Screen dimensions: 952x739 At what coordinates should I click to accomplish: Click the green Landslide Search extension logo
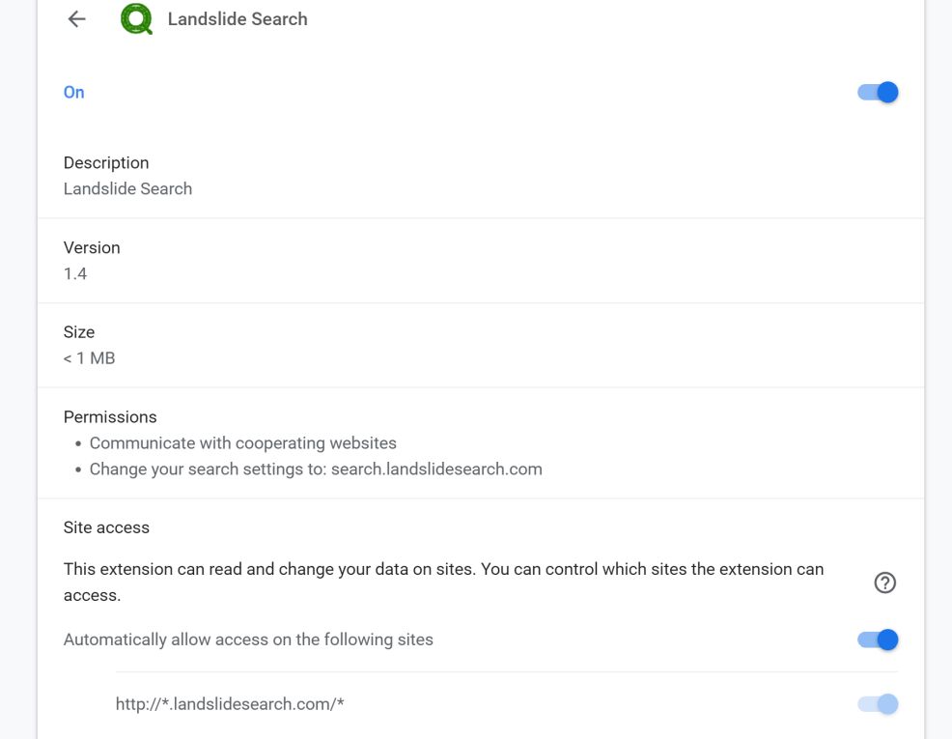(136, 19)
